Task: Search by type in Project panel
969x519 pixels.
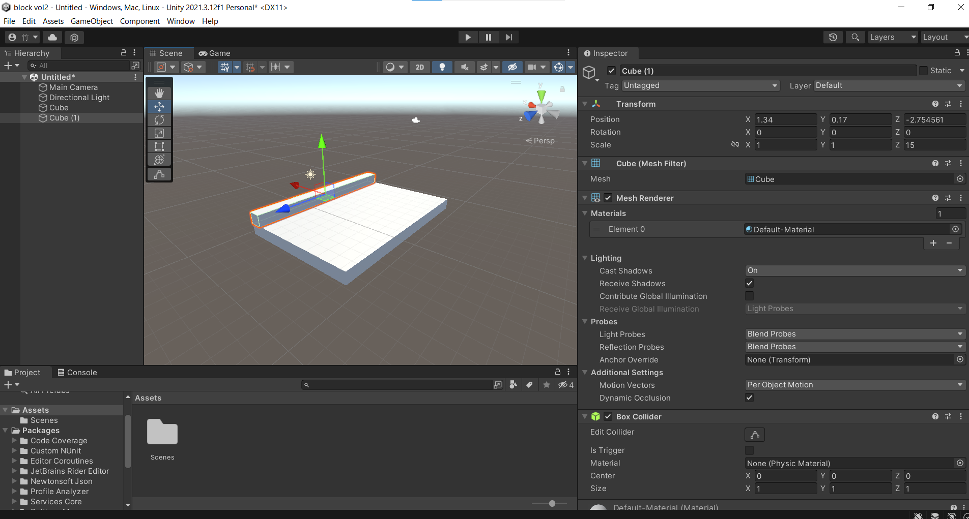Action: point(513,385)
